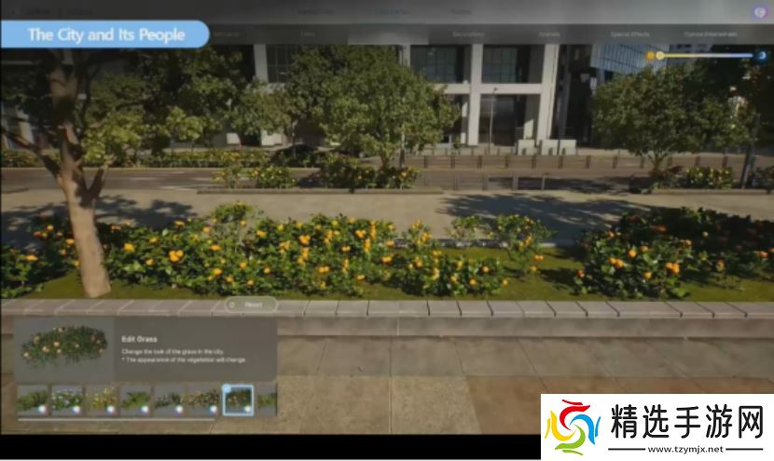The width and height of the screenshot is (774, 461).
Task: Pick the sixth grass style thumbnail
Action: pyautogui.click(x=204, y=400)
